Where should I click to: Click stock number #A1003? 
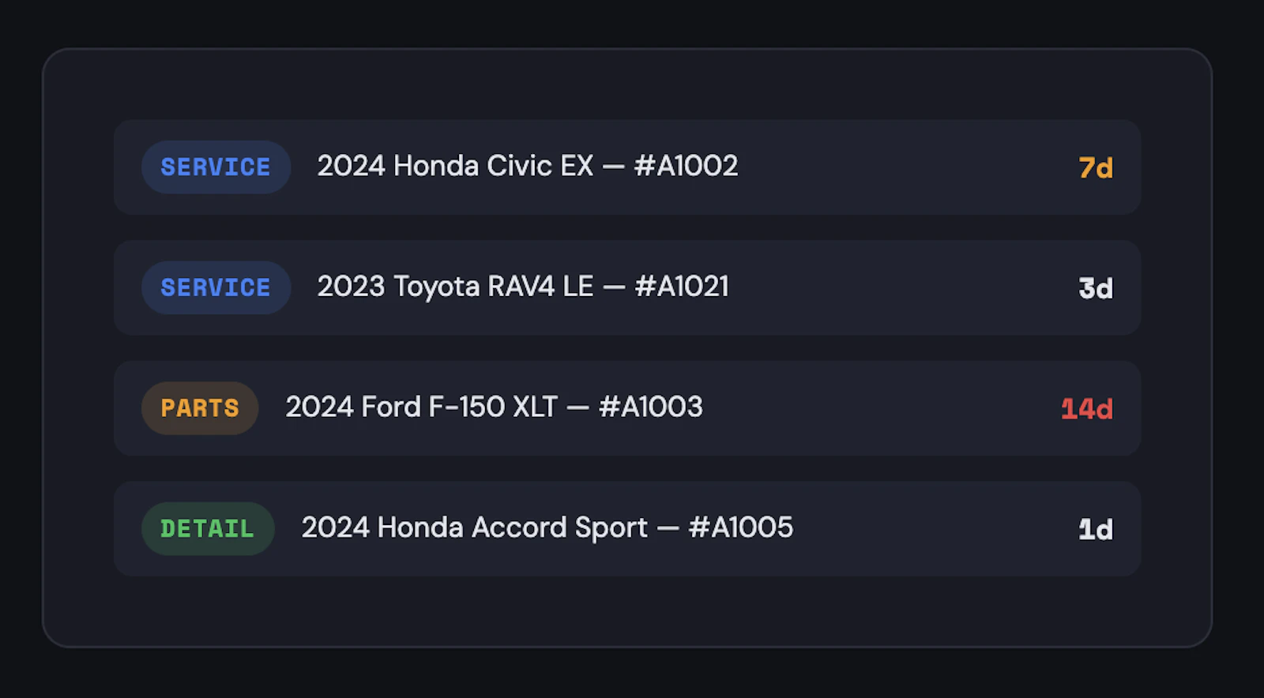pos(651,407)
